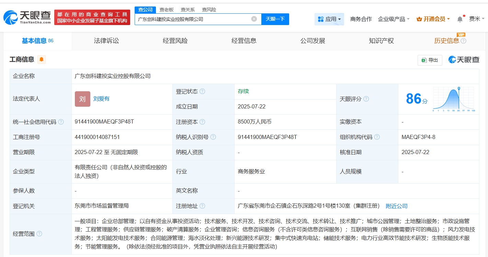This screenshot has width=488, height=257.
Task: Click the company name search input field
Action: pos(192,19)
